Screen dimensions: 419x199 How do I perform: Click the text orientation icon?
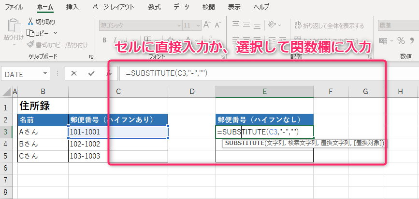tap(273, 25)
